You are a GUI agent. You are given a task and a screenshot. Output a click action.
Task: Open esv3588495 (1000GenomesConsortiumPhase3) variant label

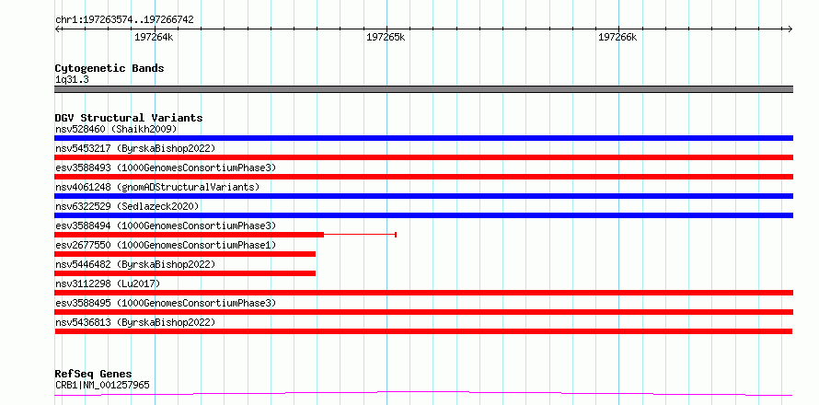[166, 303]
